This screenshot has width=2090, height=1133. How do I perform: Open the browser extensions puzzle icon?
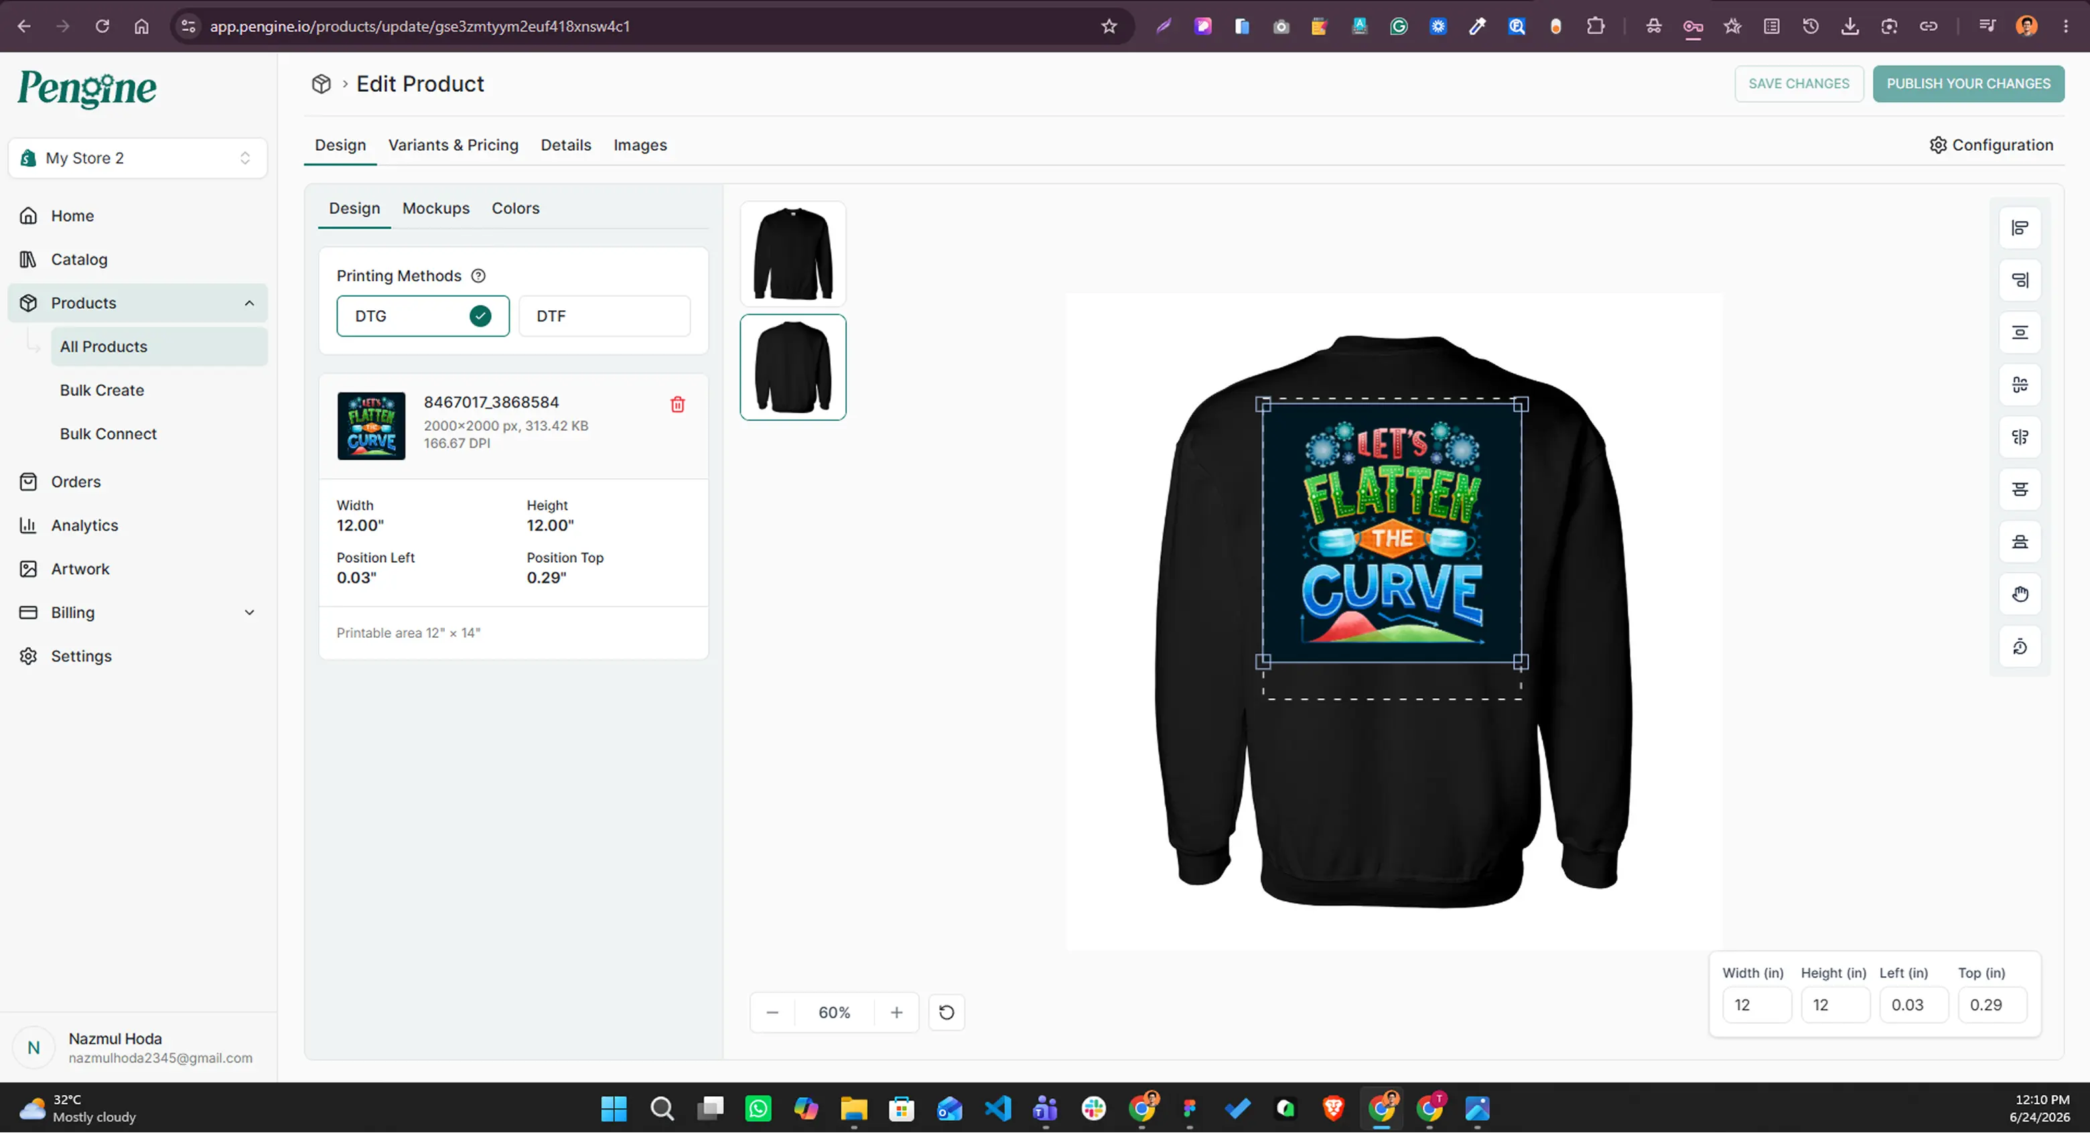(1595, 26)
